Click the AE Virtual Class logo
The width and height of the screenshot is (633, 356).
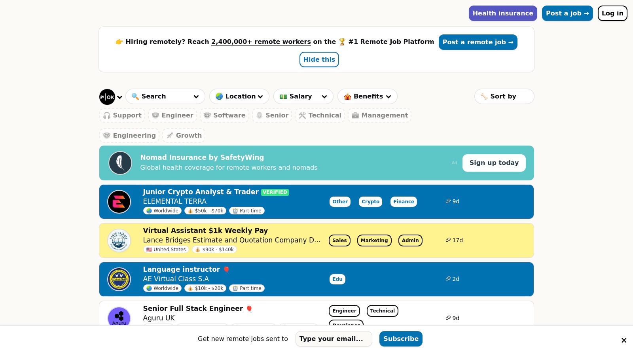coord(119,279)
